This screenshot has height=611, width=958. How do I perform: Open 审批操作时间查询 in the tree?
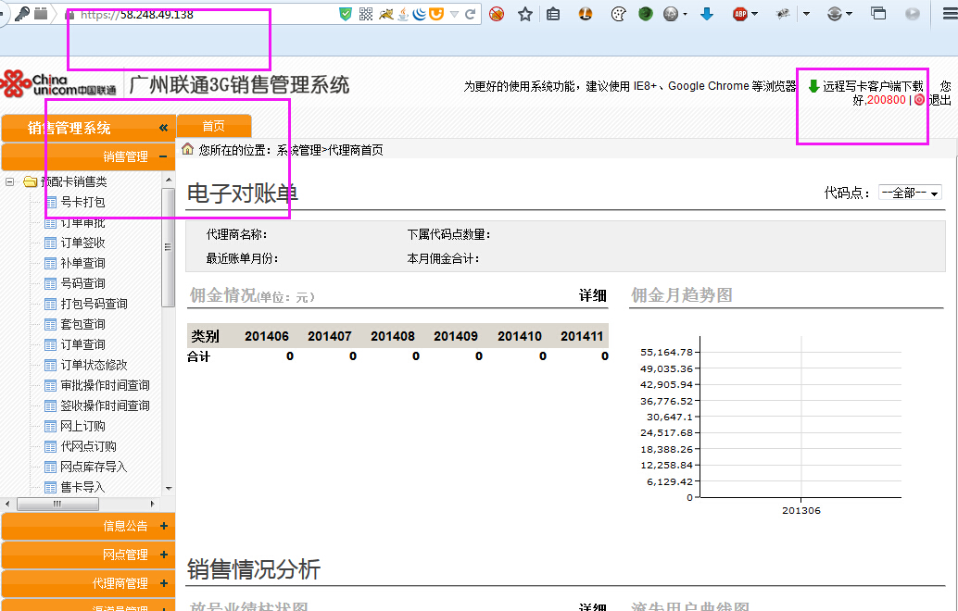[x=105, y=385]
